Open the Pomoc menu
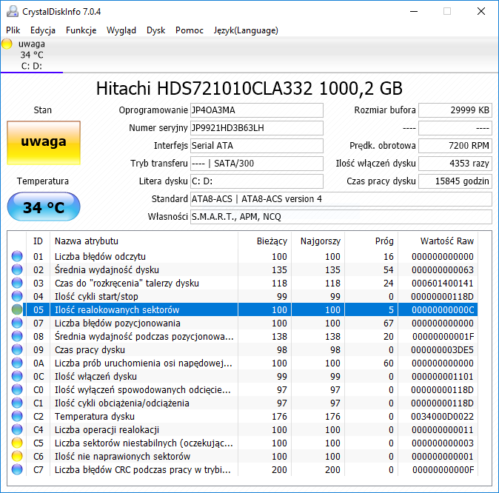Screen dimensions: 499x493 tap(190, 30)
